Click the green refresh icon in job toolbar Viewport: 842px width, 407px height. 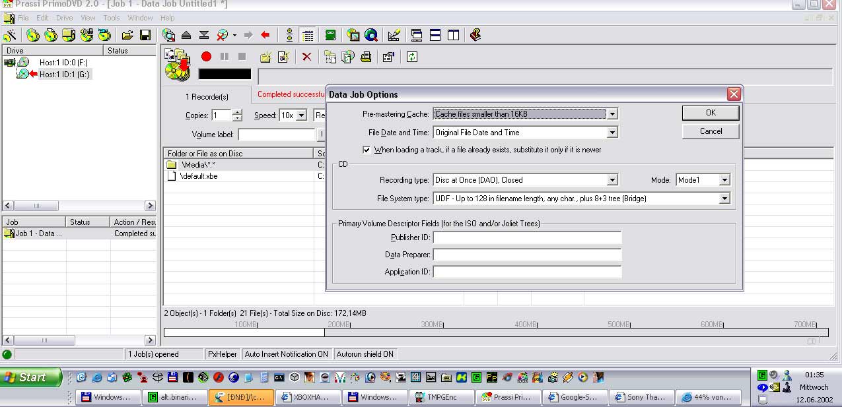coord(412,57)
